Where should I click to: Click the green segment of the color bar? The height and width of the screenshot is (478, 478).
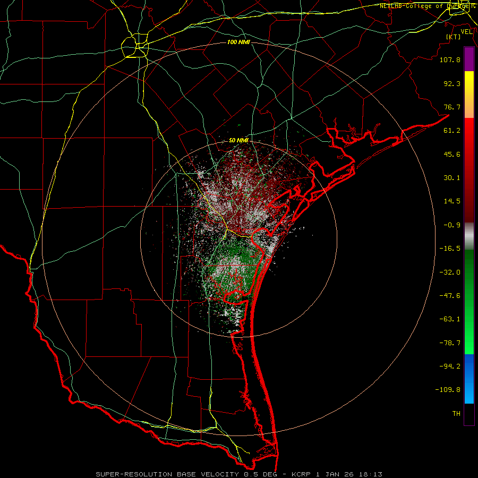point(469,302)
